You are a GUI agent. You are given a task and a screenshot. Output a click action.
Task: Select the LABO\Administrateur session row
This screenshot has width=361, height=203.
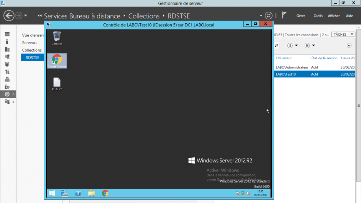(314, 67)
